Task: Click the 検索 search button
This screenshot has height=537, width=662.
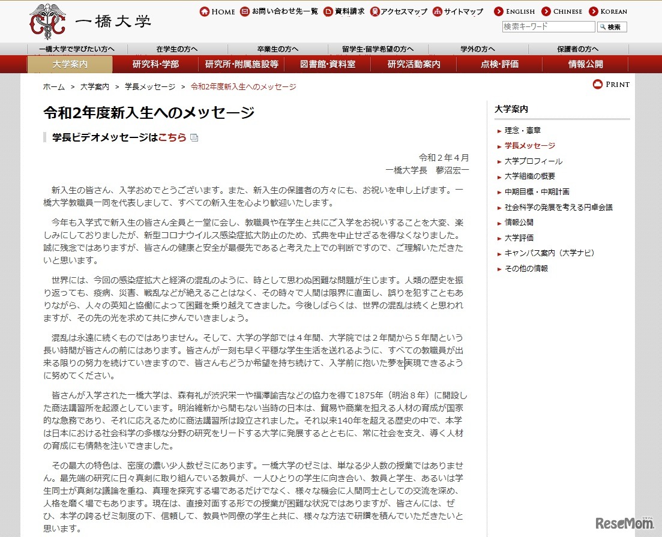Action: point(612,27)
